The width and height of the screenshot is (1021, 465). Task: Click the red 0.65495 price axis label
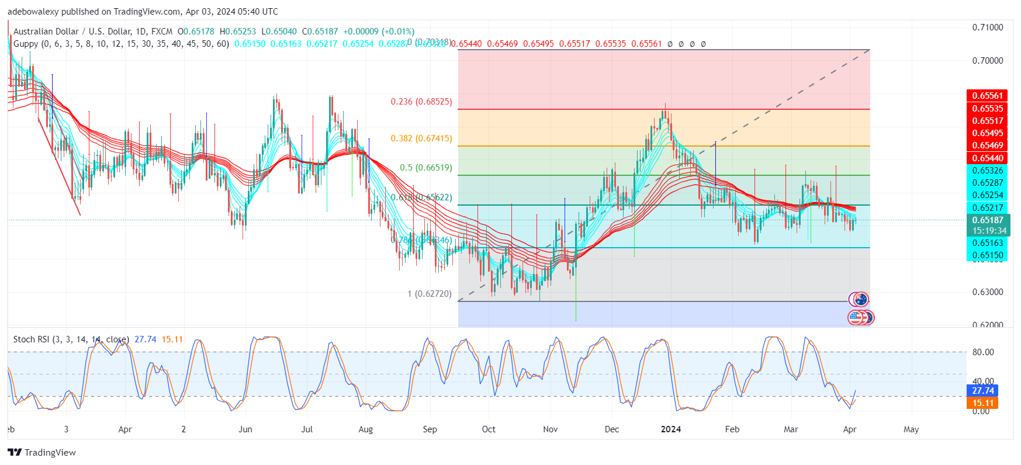pos(987,133)
